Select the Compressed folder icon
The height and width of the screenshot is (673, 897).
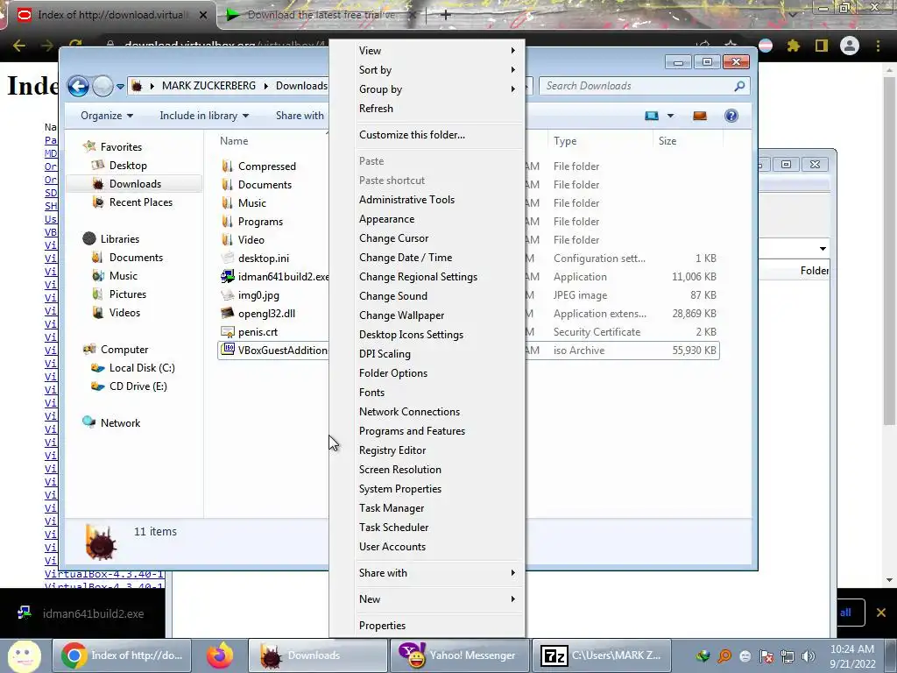point(228,166)
